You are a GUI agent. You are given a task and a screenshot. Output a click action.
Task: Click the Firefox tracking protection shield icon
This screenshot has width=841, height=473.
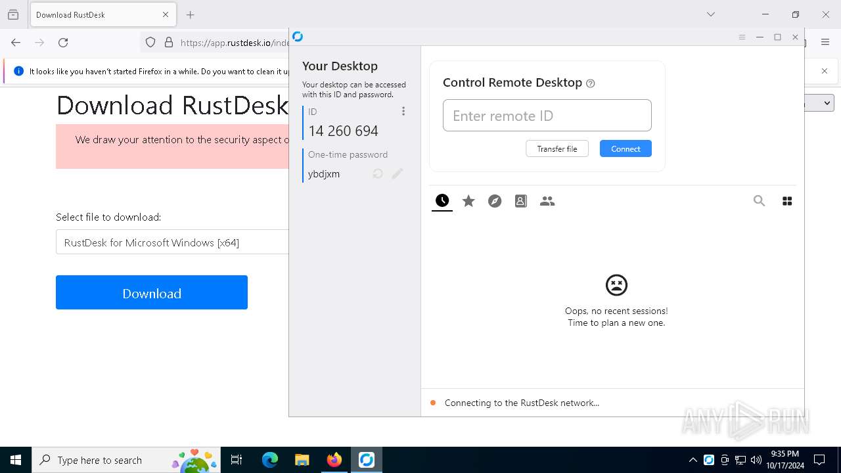[150, 42]
